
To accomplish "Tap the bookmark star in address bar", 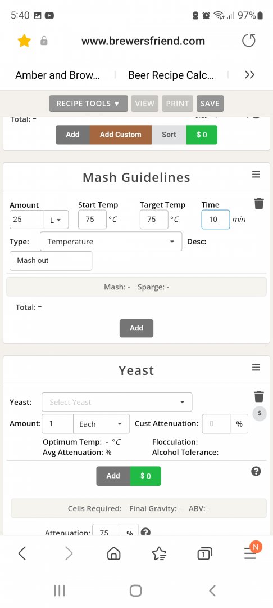I will click(x=24, y=41).
